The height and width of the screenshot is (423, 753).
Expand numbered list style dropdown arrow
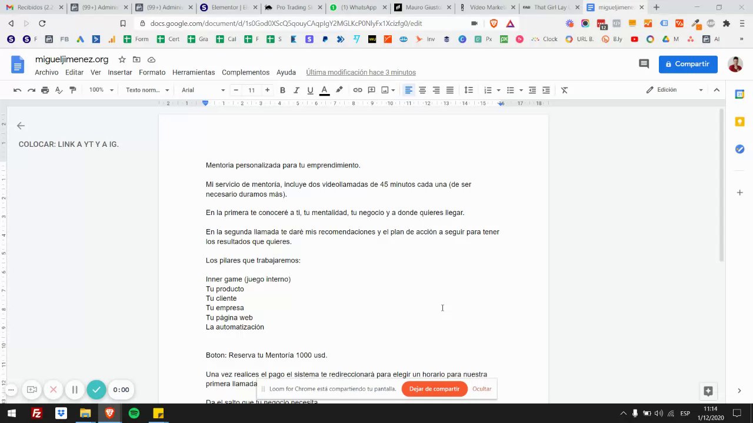pyautogui.click(x=498, y=90)
